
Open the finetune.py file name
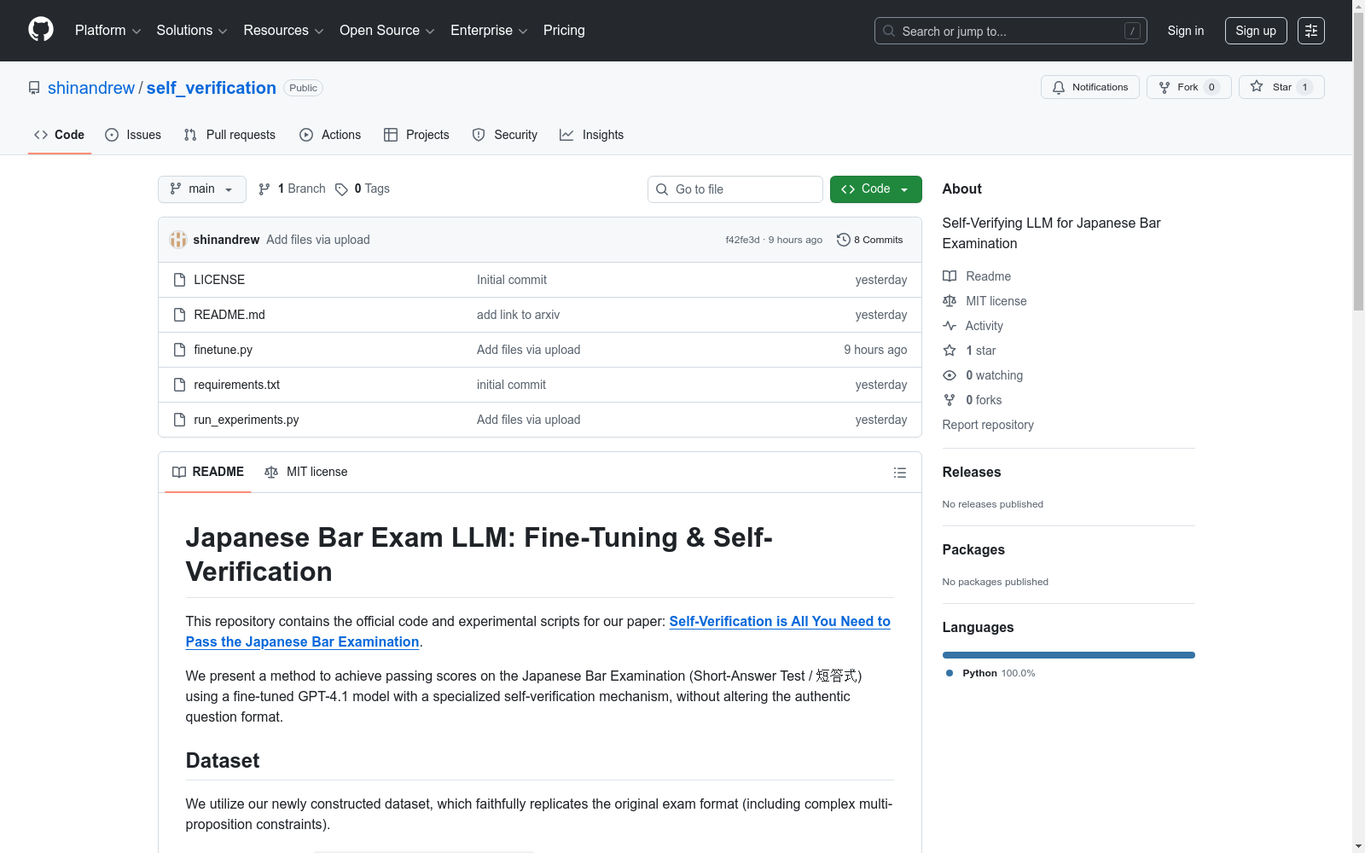224,350
